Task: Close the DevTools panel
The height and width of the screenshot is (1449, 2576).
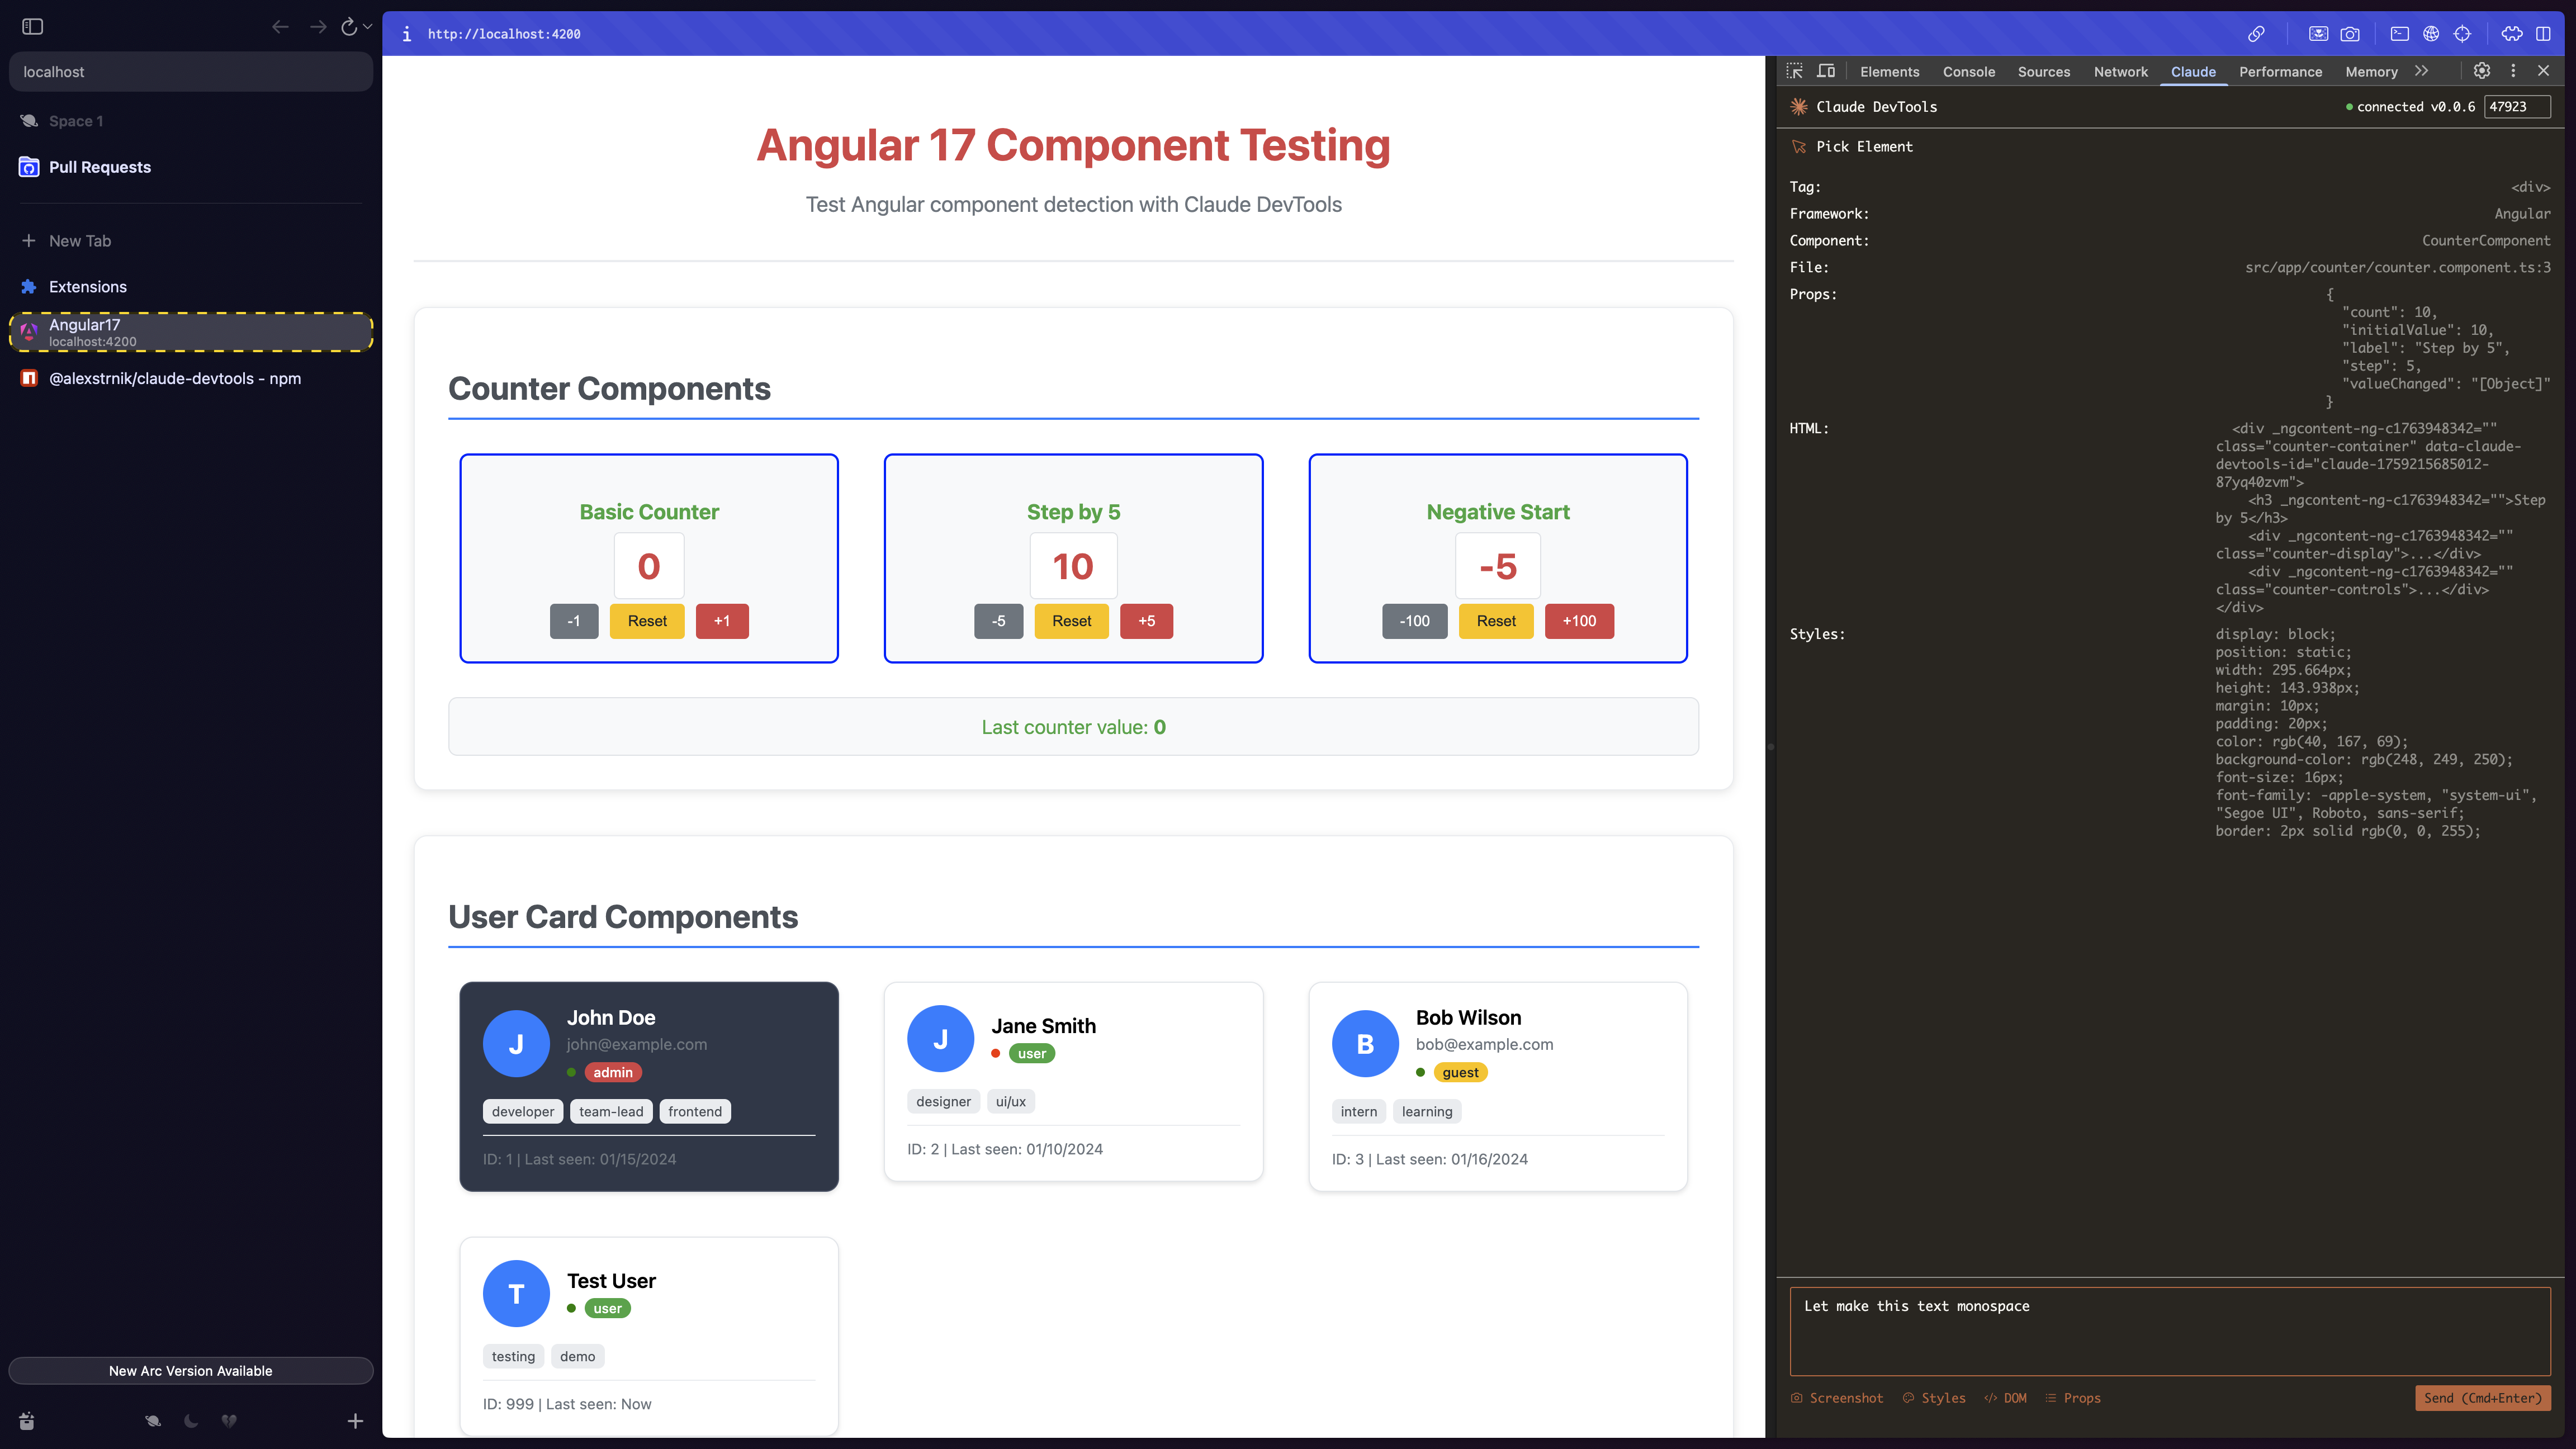Action: pyautogui.click(x=2544, y=71)
